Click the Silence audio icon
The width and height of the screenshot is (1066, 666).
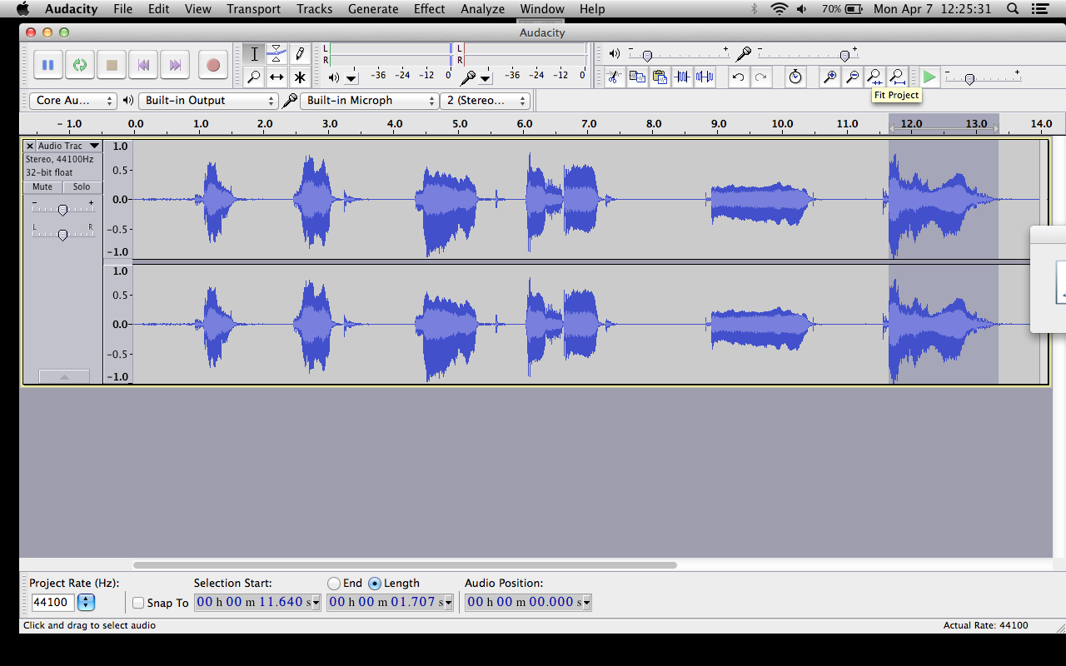coord(705,77)
